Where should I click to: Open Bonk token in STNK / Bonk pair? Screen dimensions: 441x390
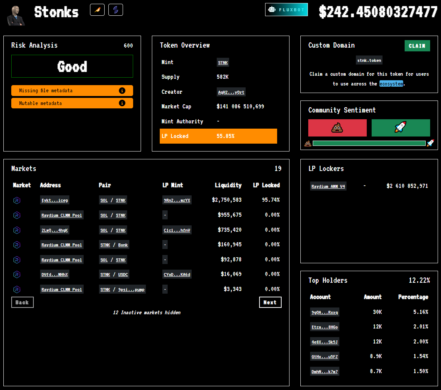[123, 245]
